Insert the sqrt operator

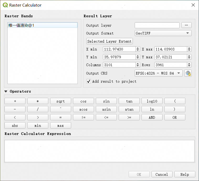60,101
